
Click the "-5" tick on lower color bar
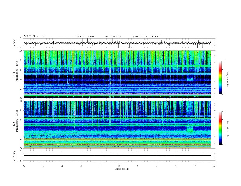tap(224, 128)
